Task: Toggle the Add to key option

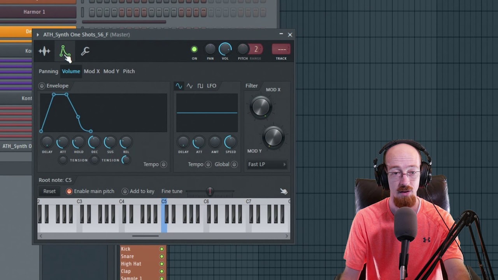Action: pos(125,191)
